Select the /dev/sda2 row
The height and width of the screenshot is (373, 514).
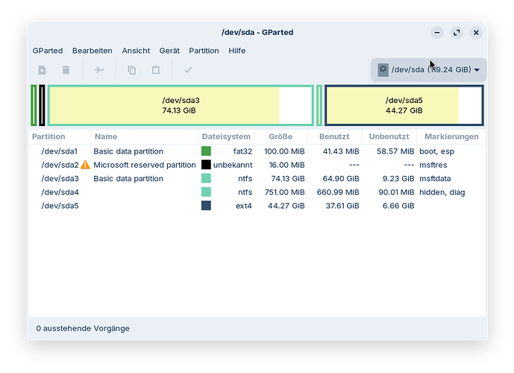257,165
